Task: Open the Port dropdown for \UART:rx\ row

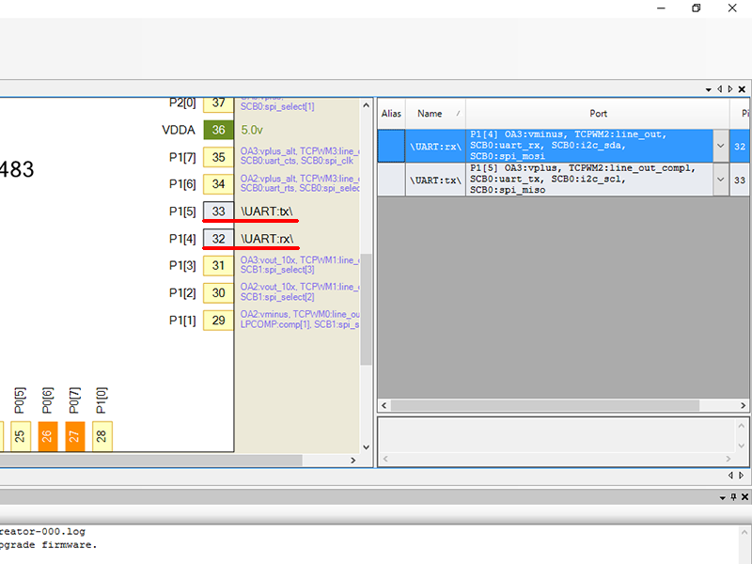Action: click(720, 146)
